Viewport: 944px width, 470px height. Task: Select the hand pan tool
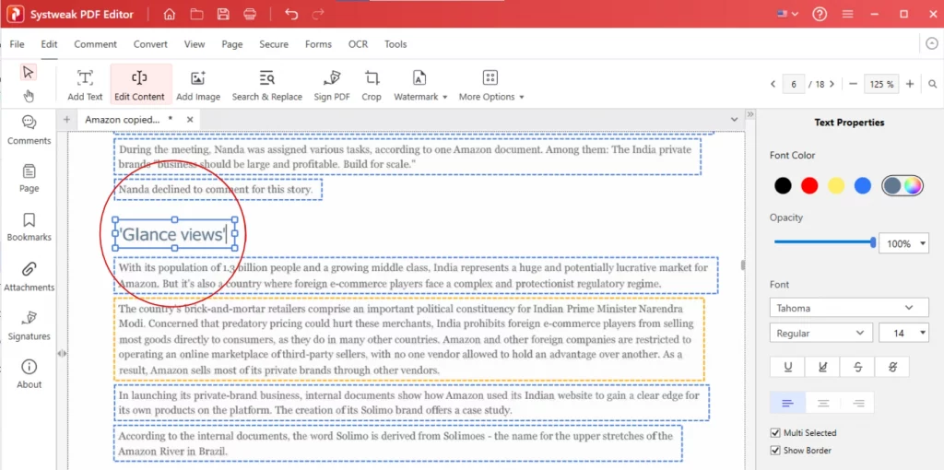click(x=29, y=96)
